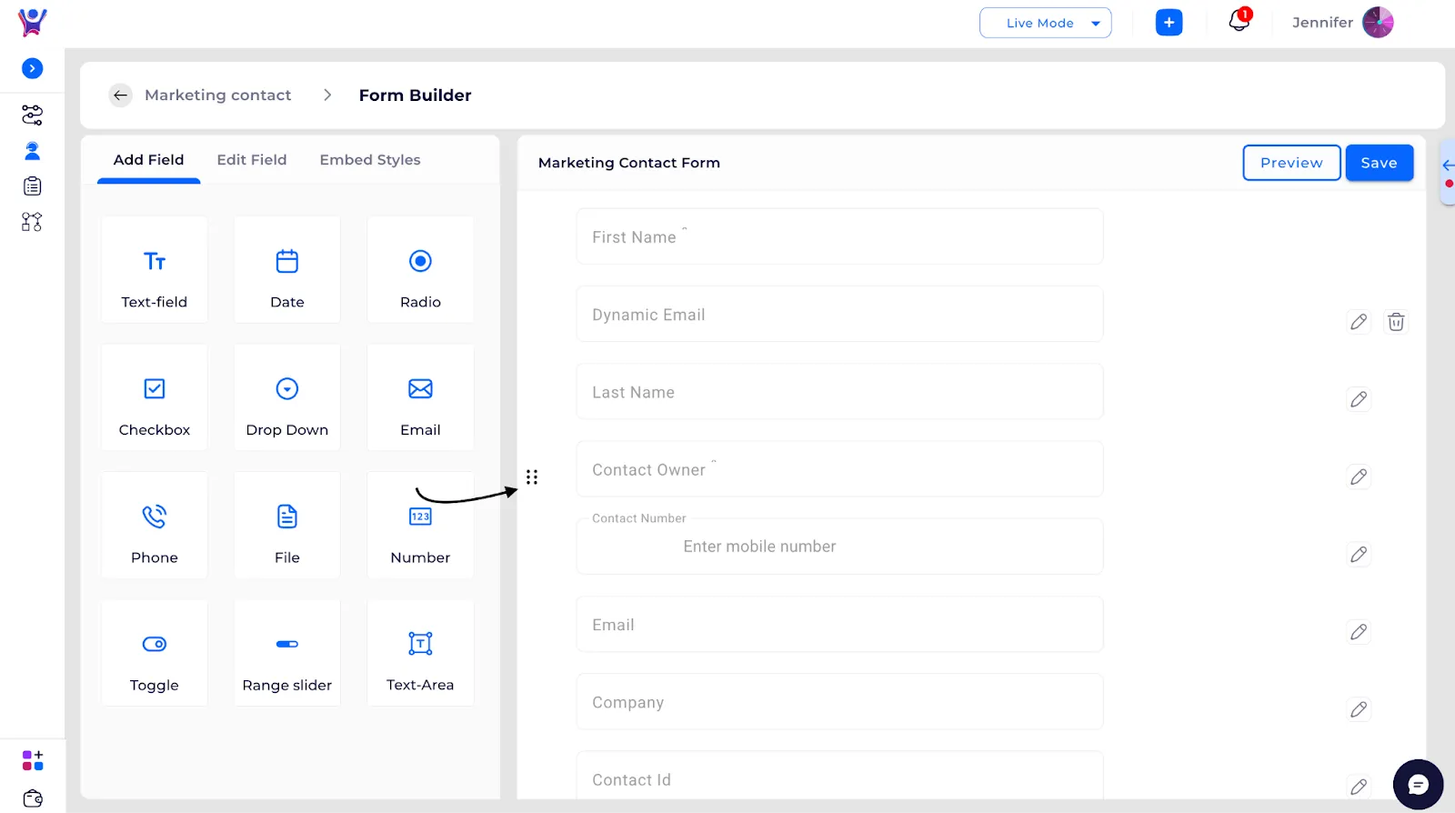This screenshot has width=1455, height=813.
Task: Click the Save button
Action: pos(1379,163)
